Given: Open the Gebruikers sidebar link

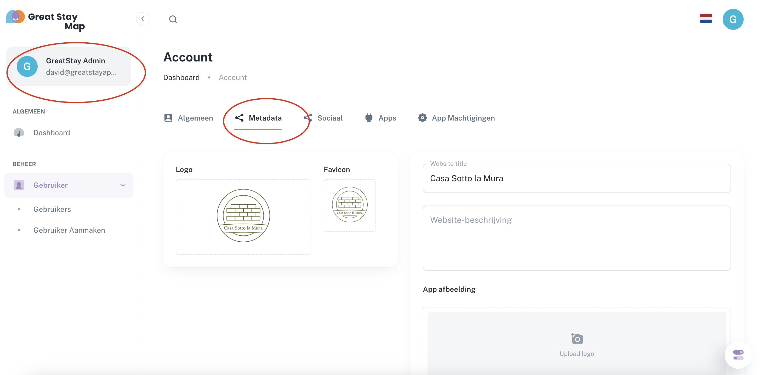Looking at the screenshot, I should coord(52,209).
